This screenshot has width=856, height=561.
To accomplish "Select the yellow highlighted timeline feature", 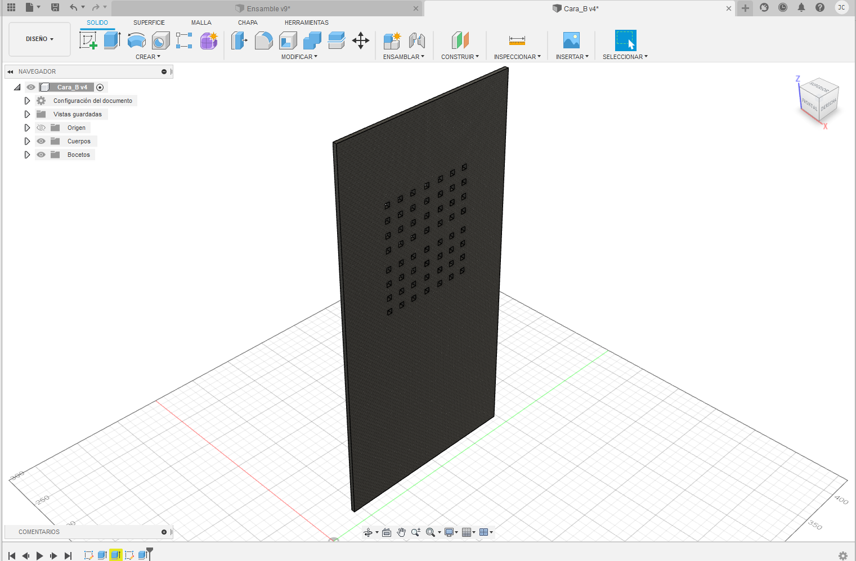I will [x=116, y=555].
